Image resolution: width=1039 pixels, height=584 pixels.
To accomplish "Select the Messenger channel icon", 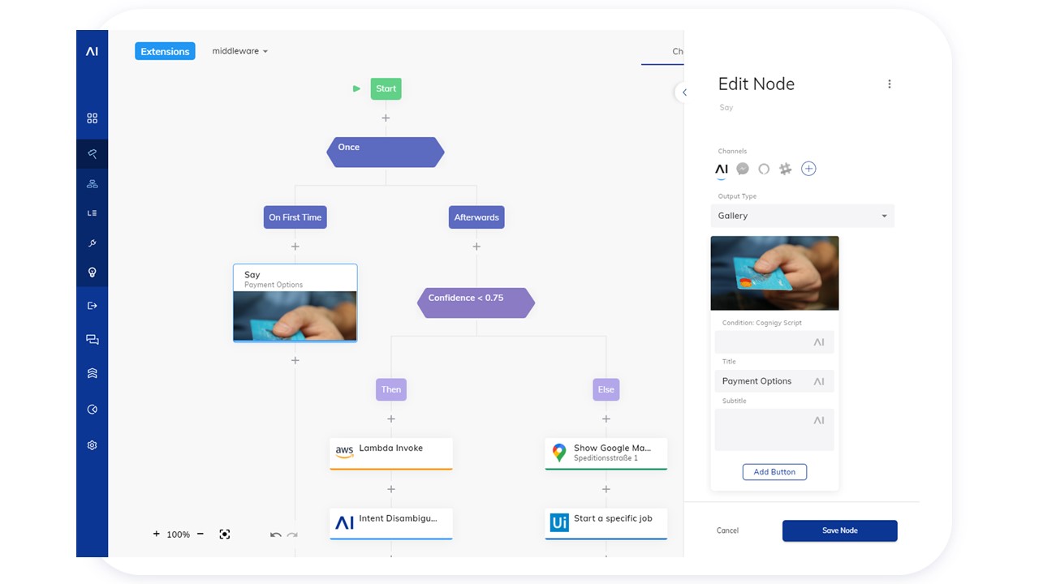I will (x=743, y=169).
